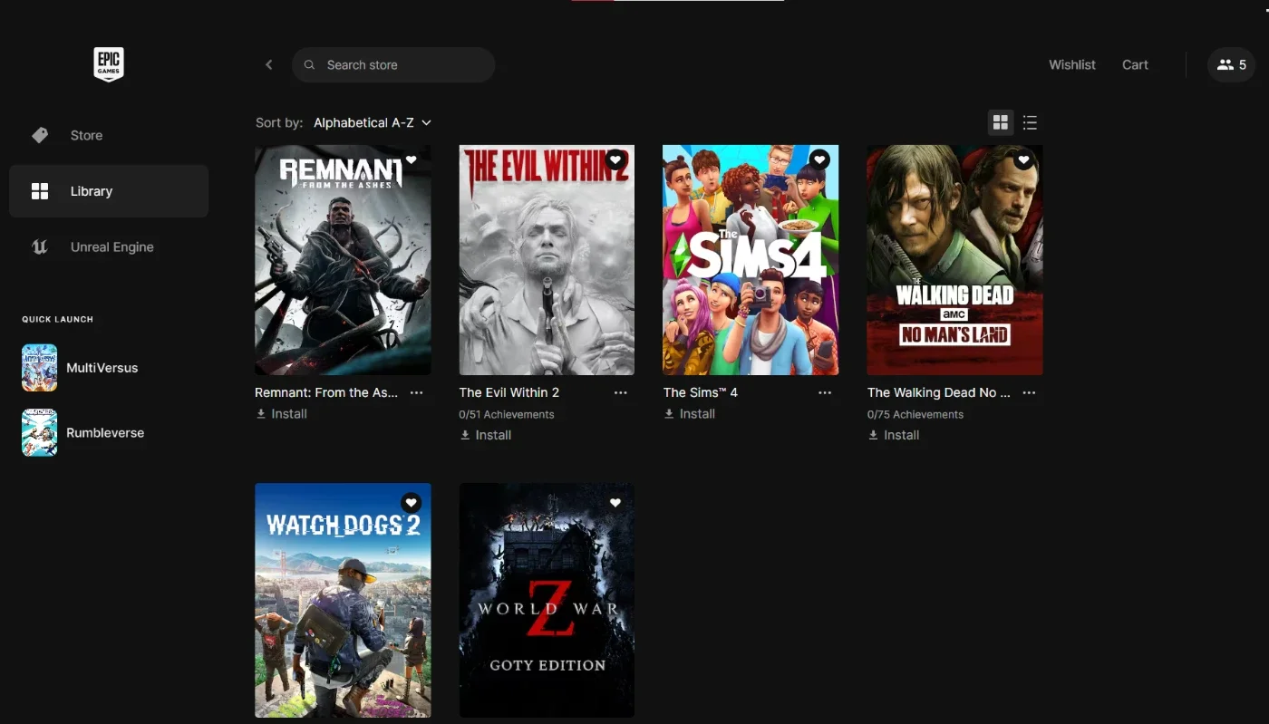Open more options for Remnant: From the Ashes

coord(416,392)
